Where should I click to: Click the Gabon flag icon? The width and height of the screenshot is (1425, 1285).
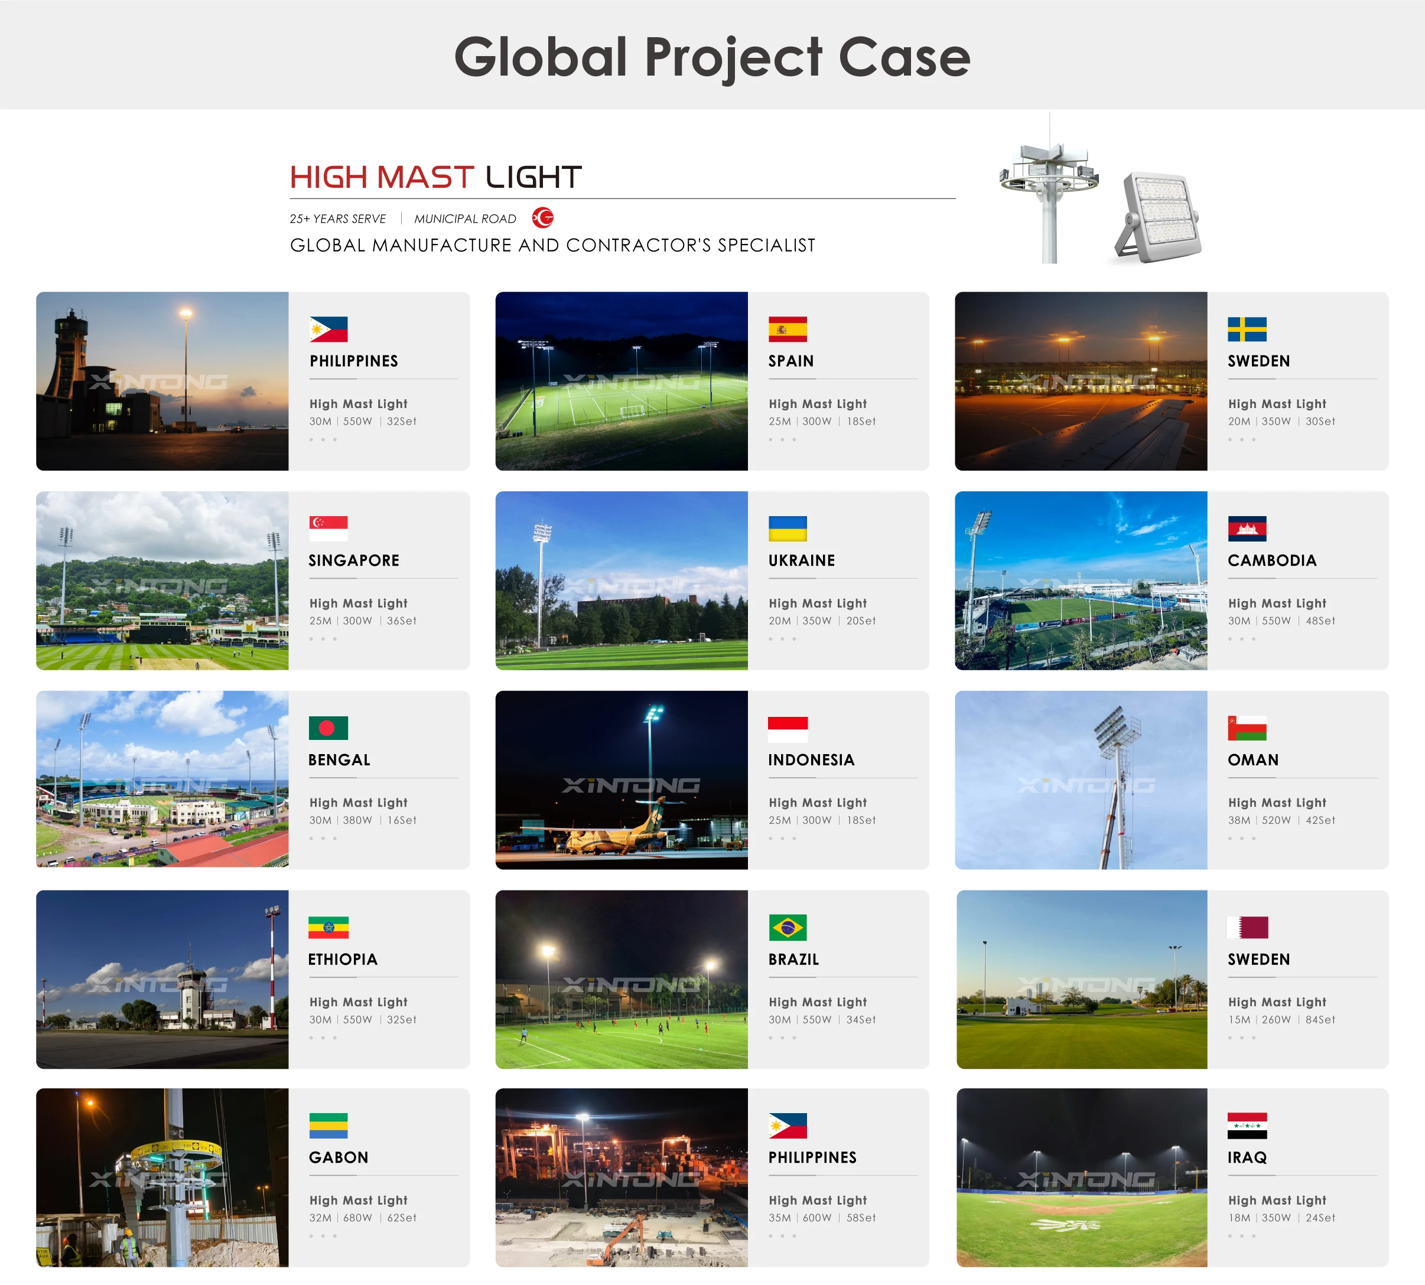click(328, 1126)
